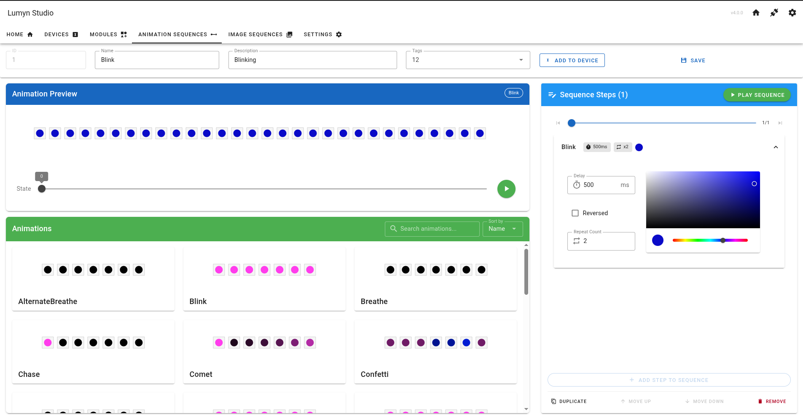Image resolution: width=803 pixels, height=419 pixels.
Task: Play the animation preview with green button
Action: [506, 189]
